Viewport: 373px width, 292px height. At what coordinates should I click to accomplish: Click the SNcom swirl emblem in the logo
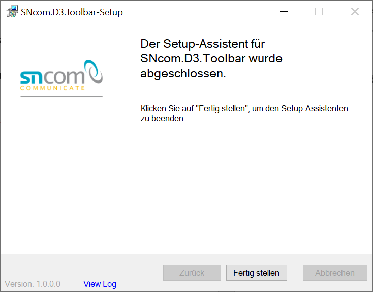(x=94, y=71)
